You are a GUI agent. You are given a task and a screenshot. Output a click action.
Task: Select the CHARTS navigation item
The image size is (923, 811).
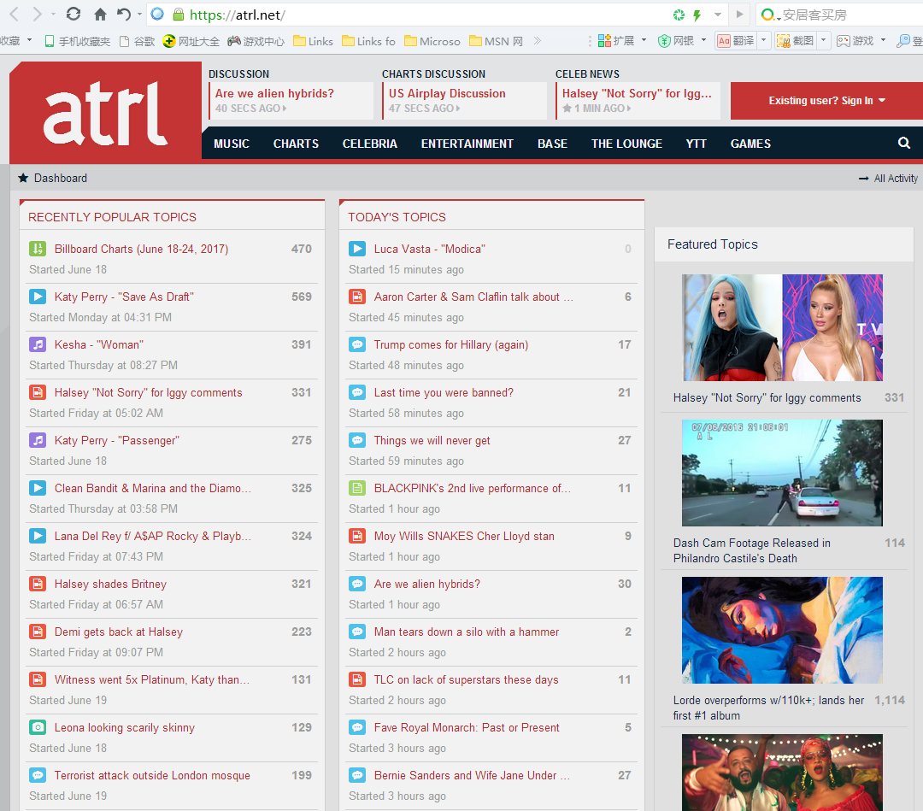click(x=296, y=144)
